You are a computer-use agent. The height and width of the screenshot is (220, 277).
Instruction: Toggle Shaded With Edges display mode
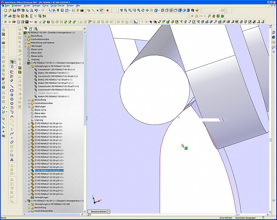(179, 11)
